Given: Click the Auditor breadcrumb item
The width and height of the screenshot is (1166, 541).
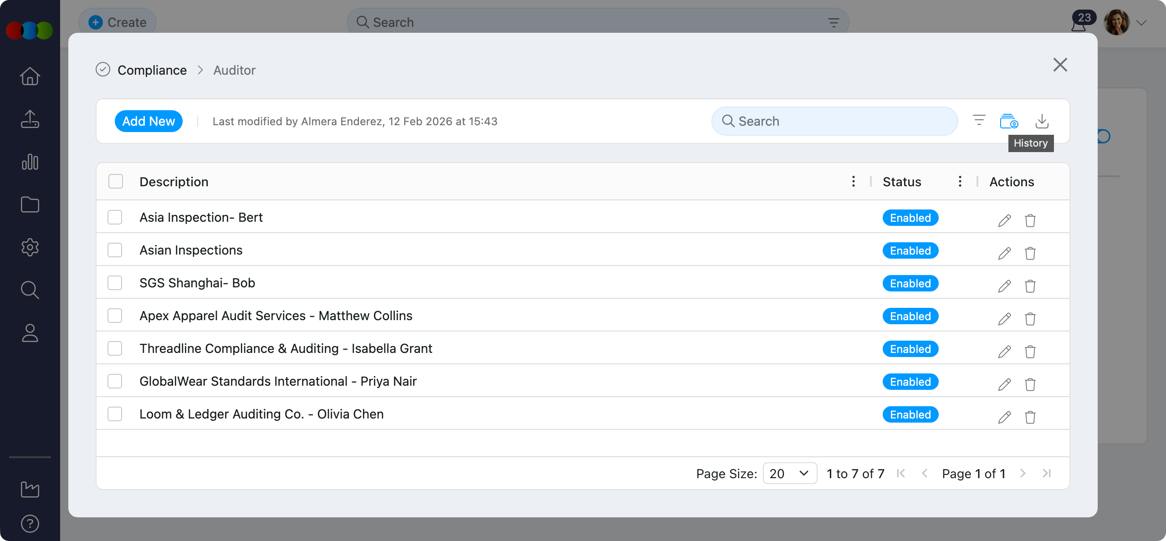Looking at the screenshot, I should (x=234, y=70).
